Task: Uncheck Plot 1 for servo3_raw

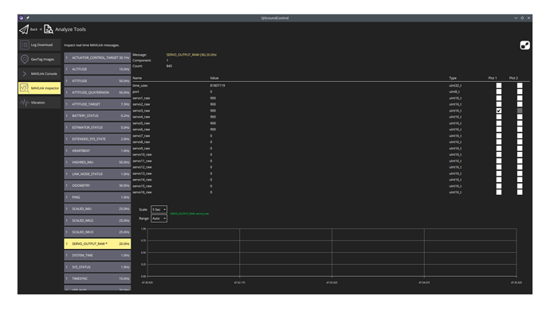Action: point(499,111)
